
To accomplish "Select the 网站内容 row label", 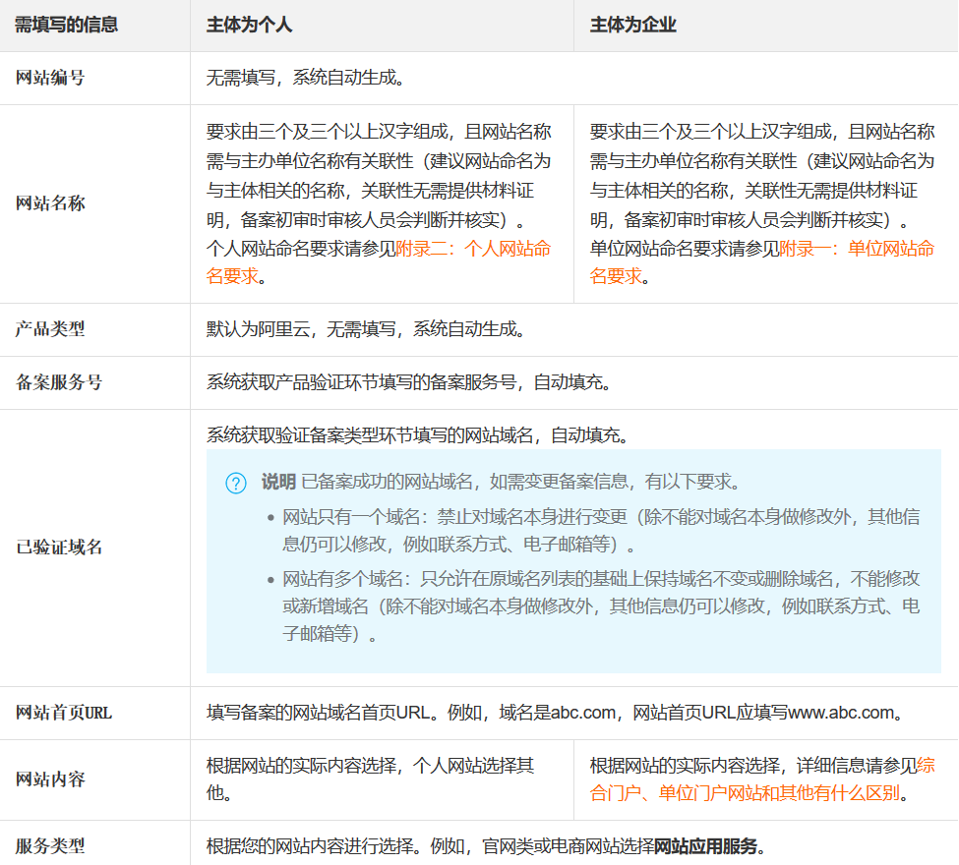I will pyautogui.click(x=50, y=779).
